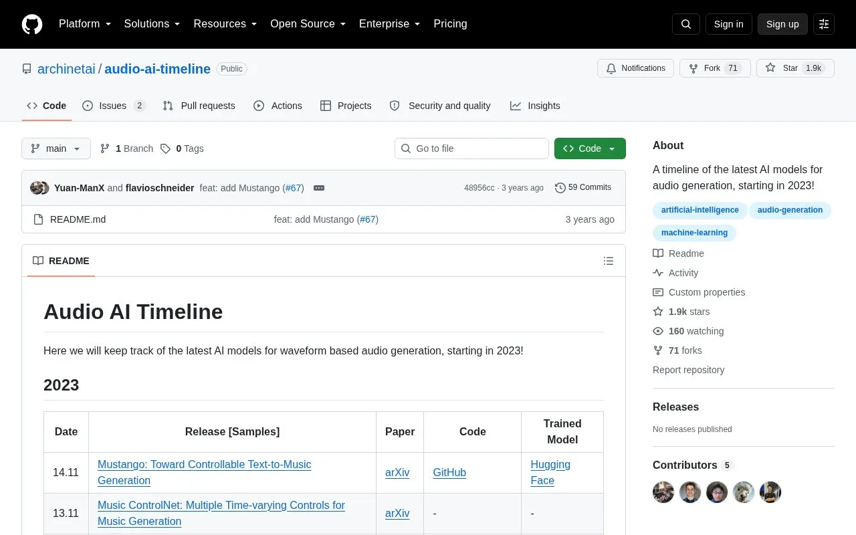The image size is (856, 535).
Task: Click Report repository link
Action: (688, 370)
